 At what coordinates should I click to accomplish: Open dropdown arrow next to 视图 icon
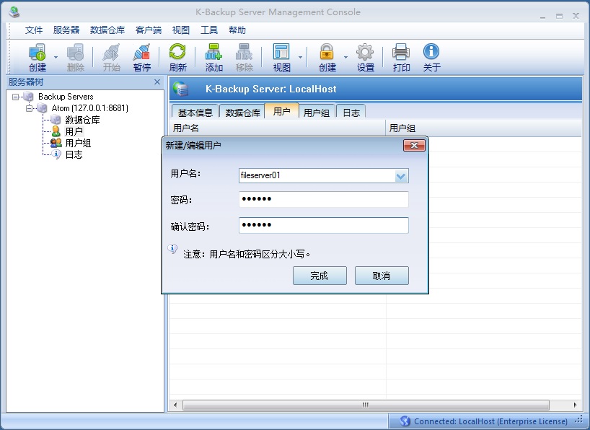(x=300, y=57)
